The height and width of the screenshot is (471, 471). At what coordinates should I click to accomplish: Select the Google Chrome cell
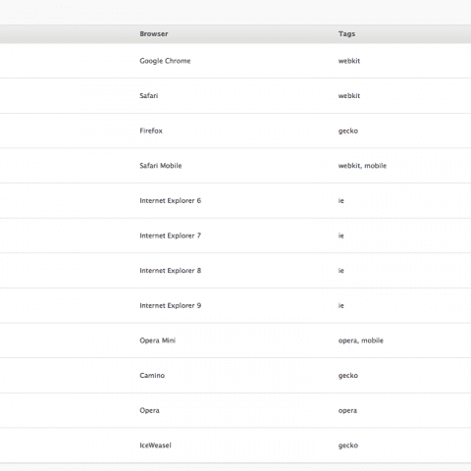pyautogui.click(x=165, y=61)
